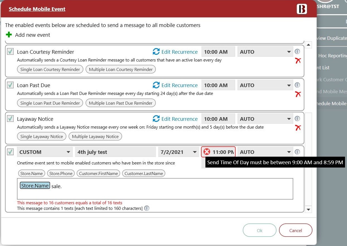Toggle the Loan Past Due checkbox
This screenshot has height=246, width=347.
[10, 85]
